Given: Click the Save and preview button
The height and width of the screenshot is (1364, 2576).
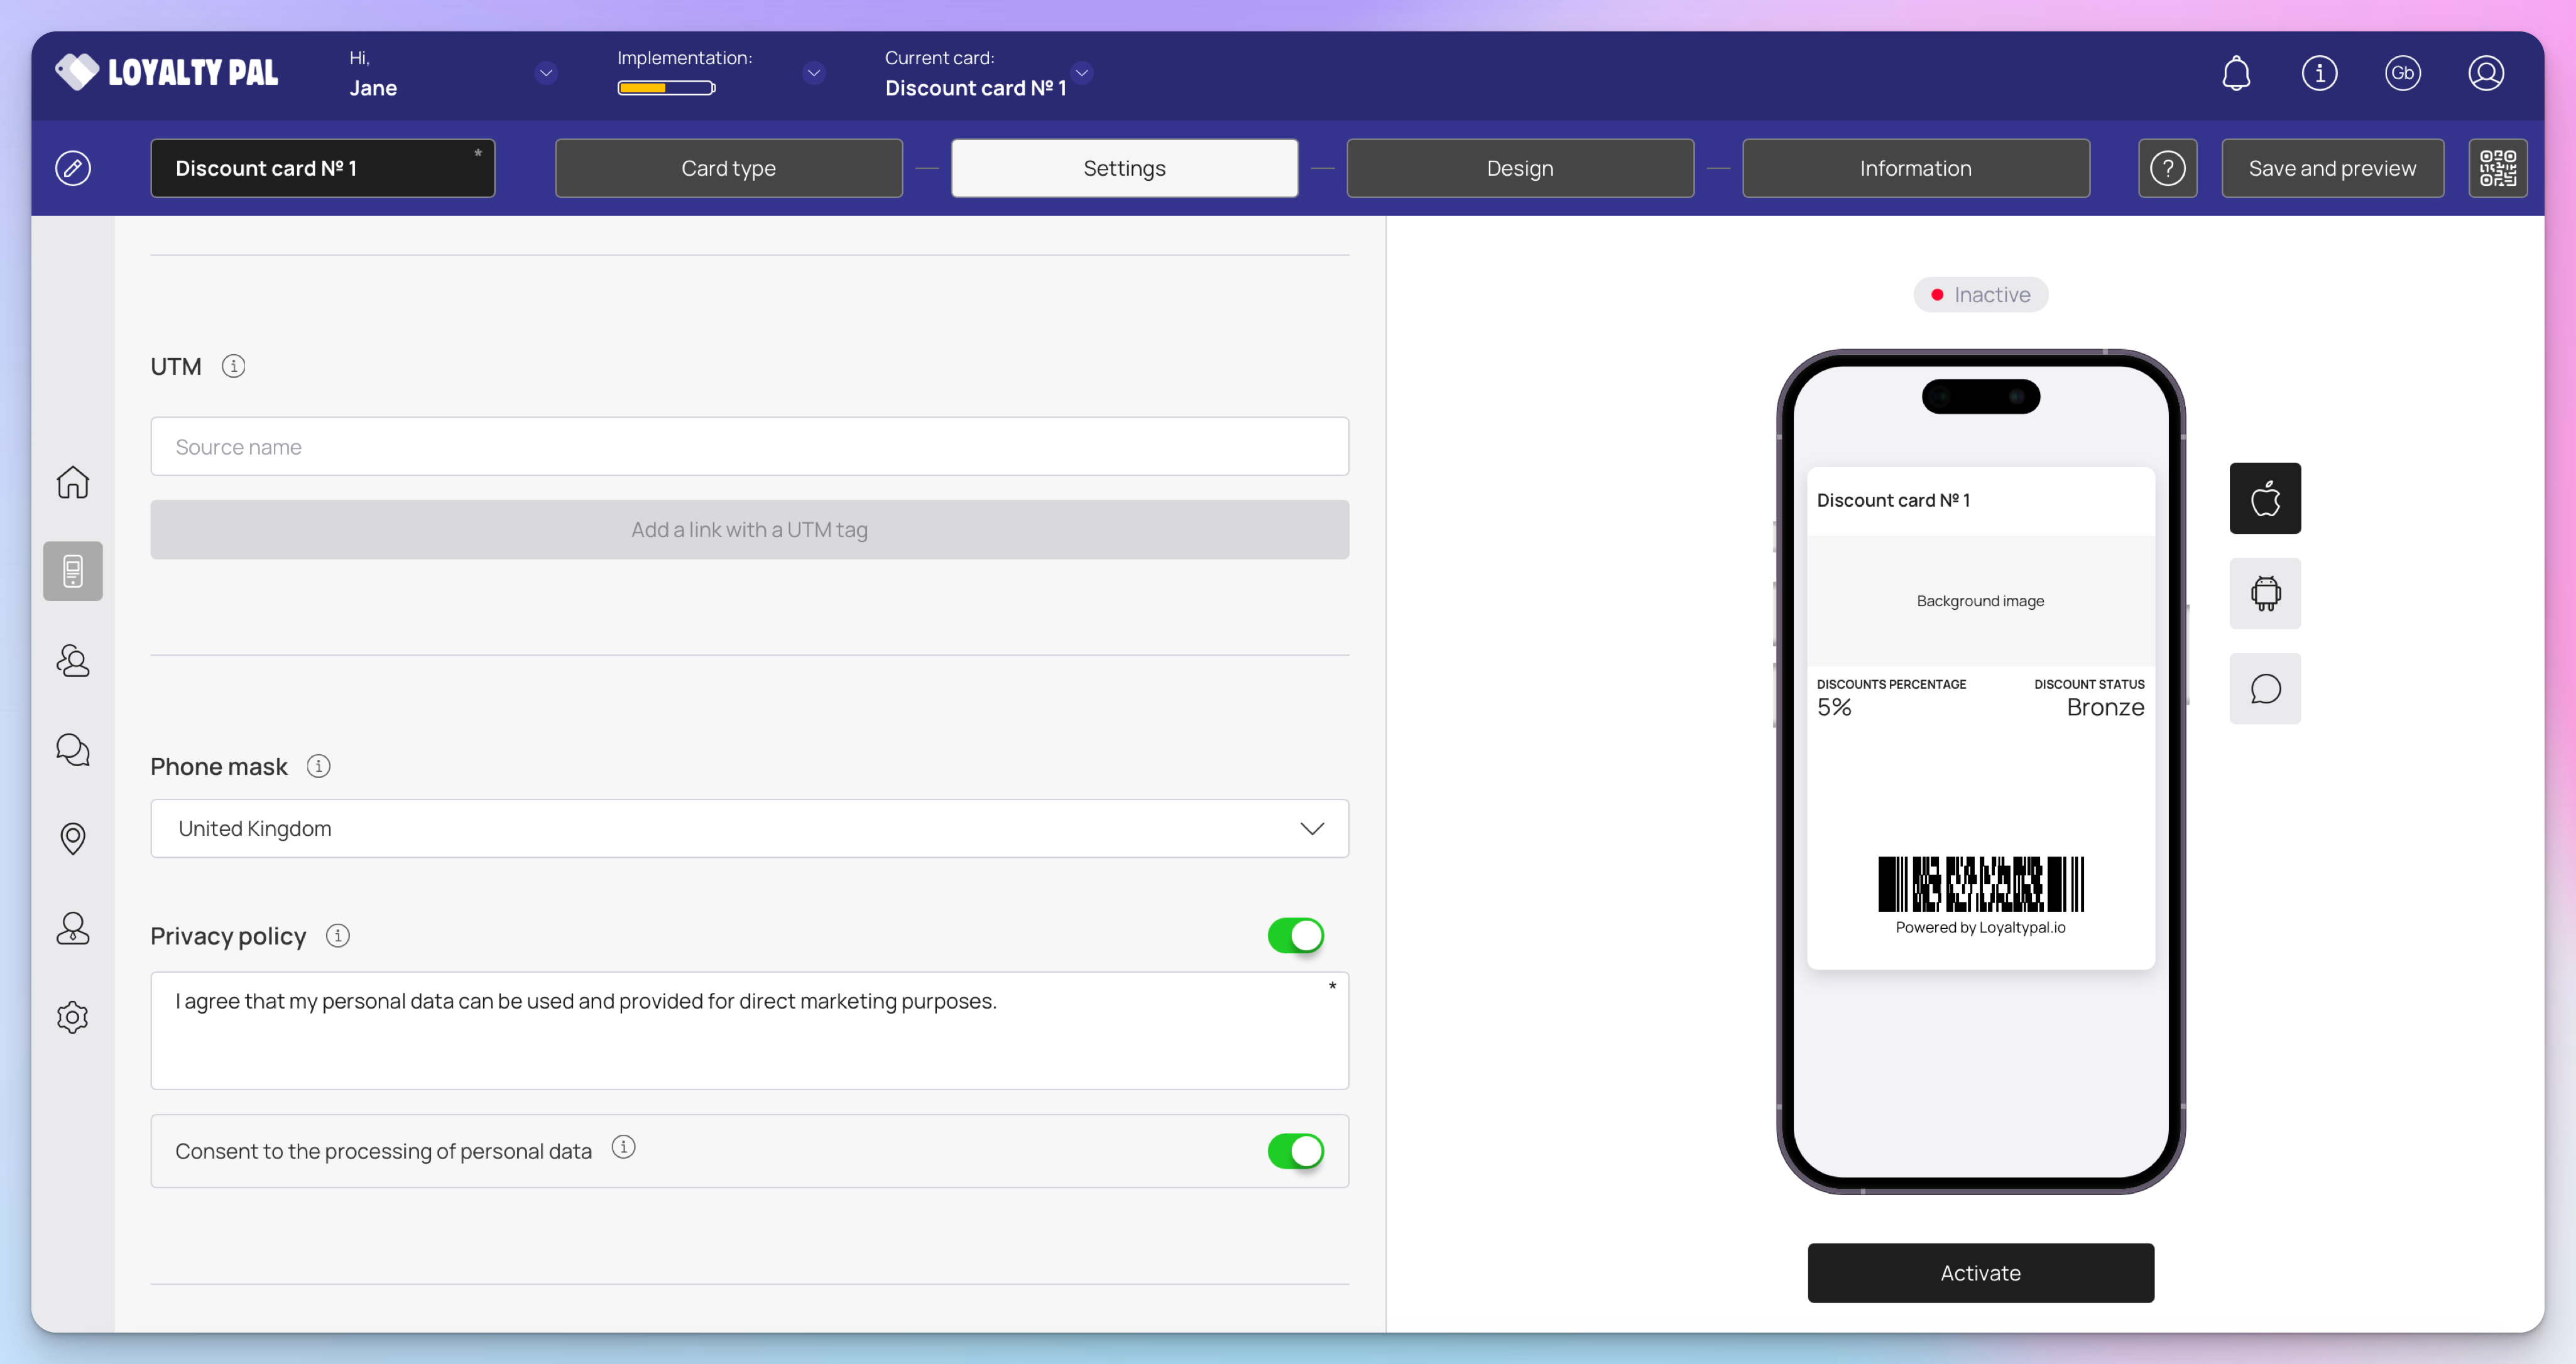Looking at the screenshot, I should 2332,168.
